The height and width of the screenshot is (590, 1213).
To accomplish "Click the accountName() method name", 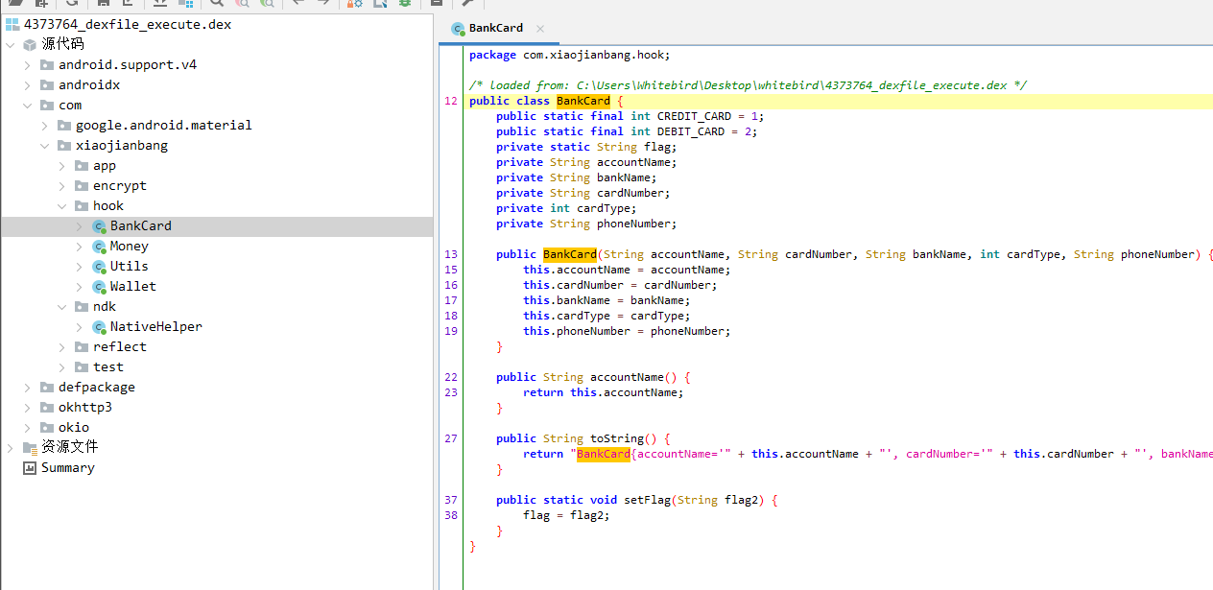I will tap(627, 377).
